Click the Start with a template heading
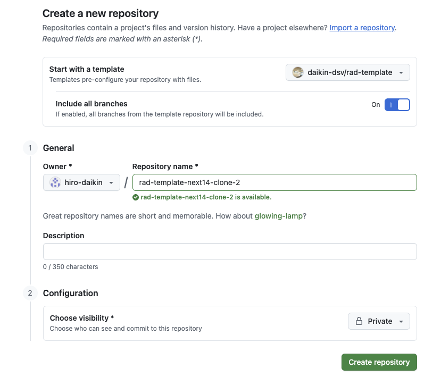This screenshot has width=441, height=385. pos(87,69)
